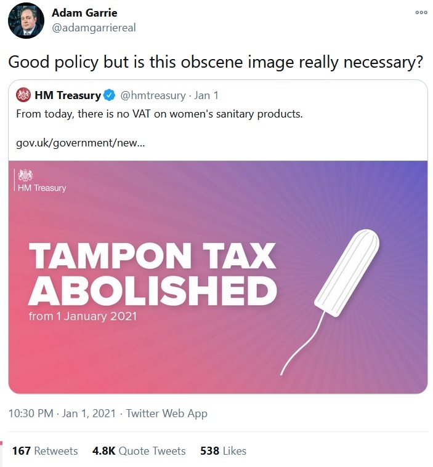
Task: Click the HM Treasury logo in the banner
Action: tap(40, 180)
